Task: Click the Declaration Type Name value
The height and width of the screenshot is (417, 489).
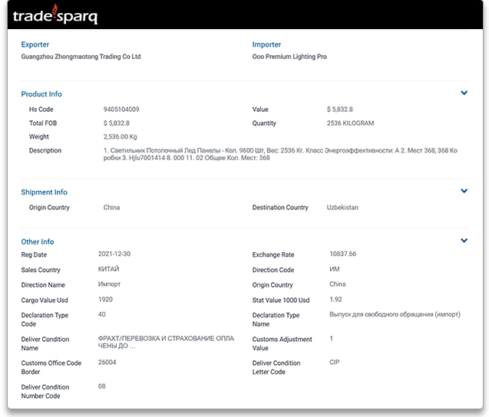Action: pos(395,314)
